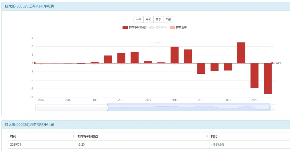Click the 2024 negative profit bar
Screen dimensions: 290x151
click(x=268, y=79)
